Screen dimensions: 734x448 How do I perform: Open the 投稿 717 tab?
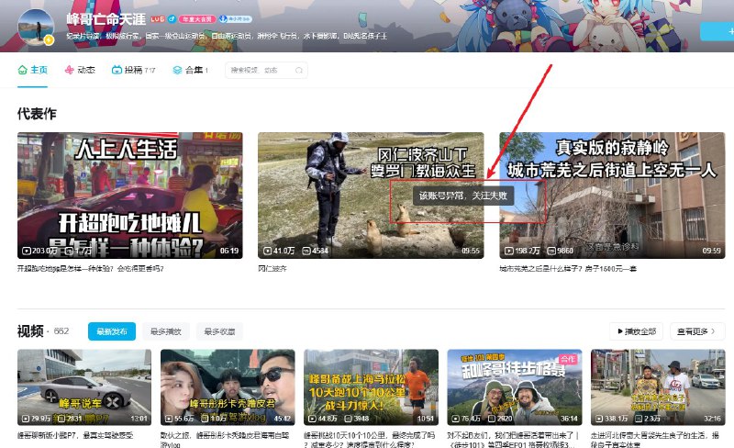tap(133, 70)
